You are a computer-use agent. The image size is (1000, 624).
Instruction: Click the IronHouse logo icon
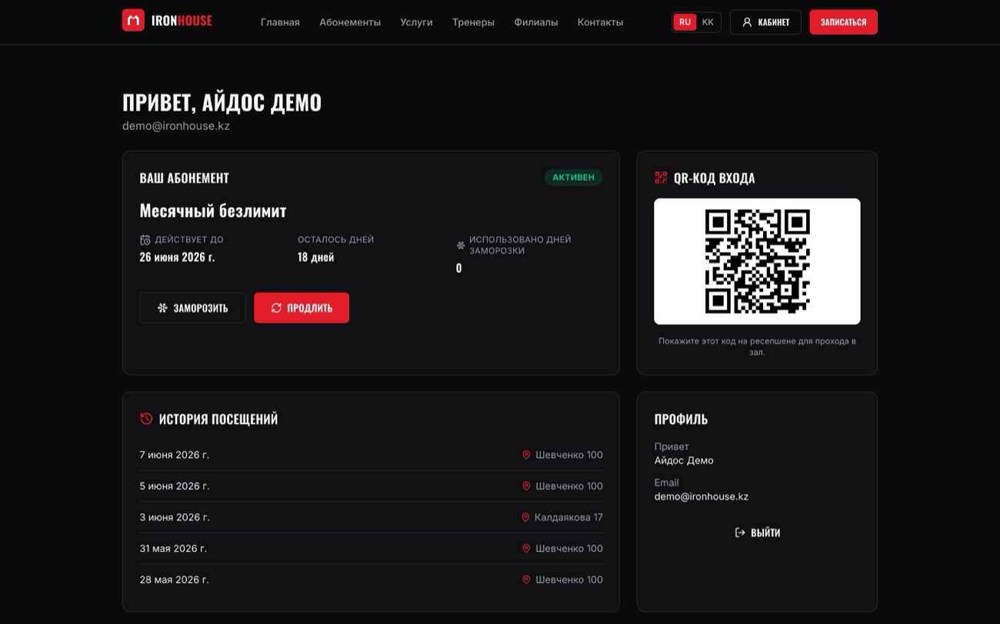pyautogui.click(x=133, y=21)
